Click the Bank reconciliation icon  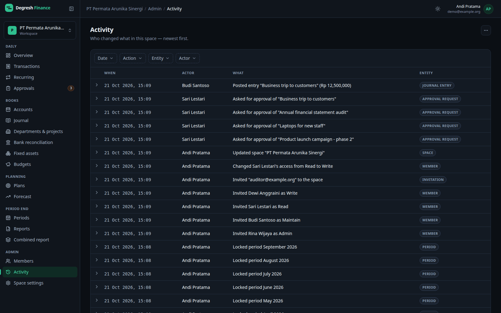(x=8, y=142)
